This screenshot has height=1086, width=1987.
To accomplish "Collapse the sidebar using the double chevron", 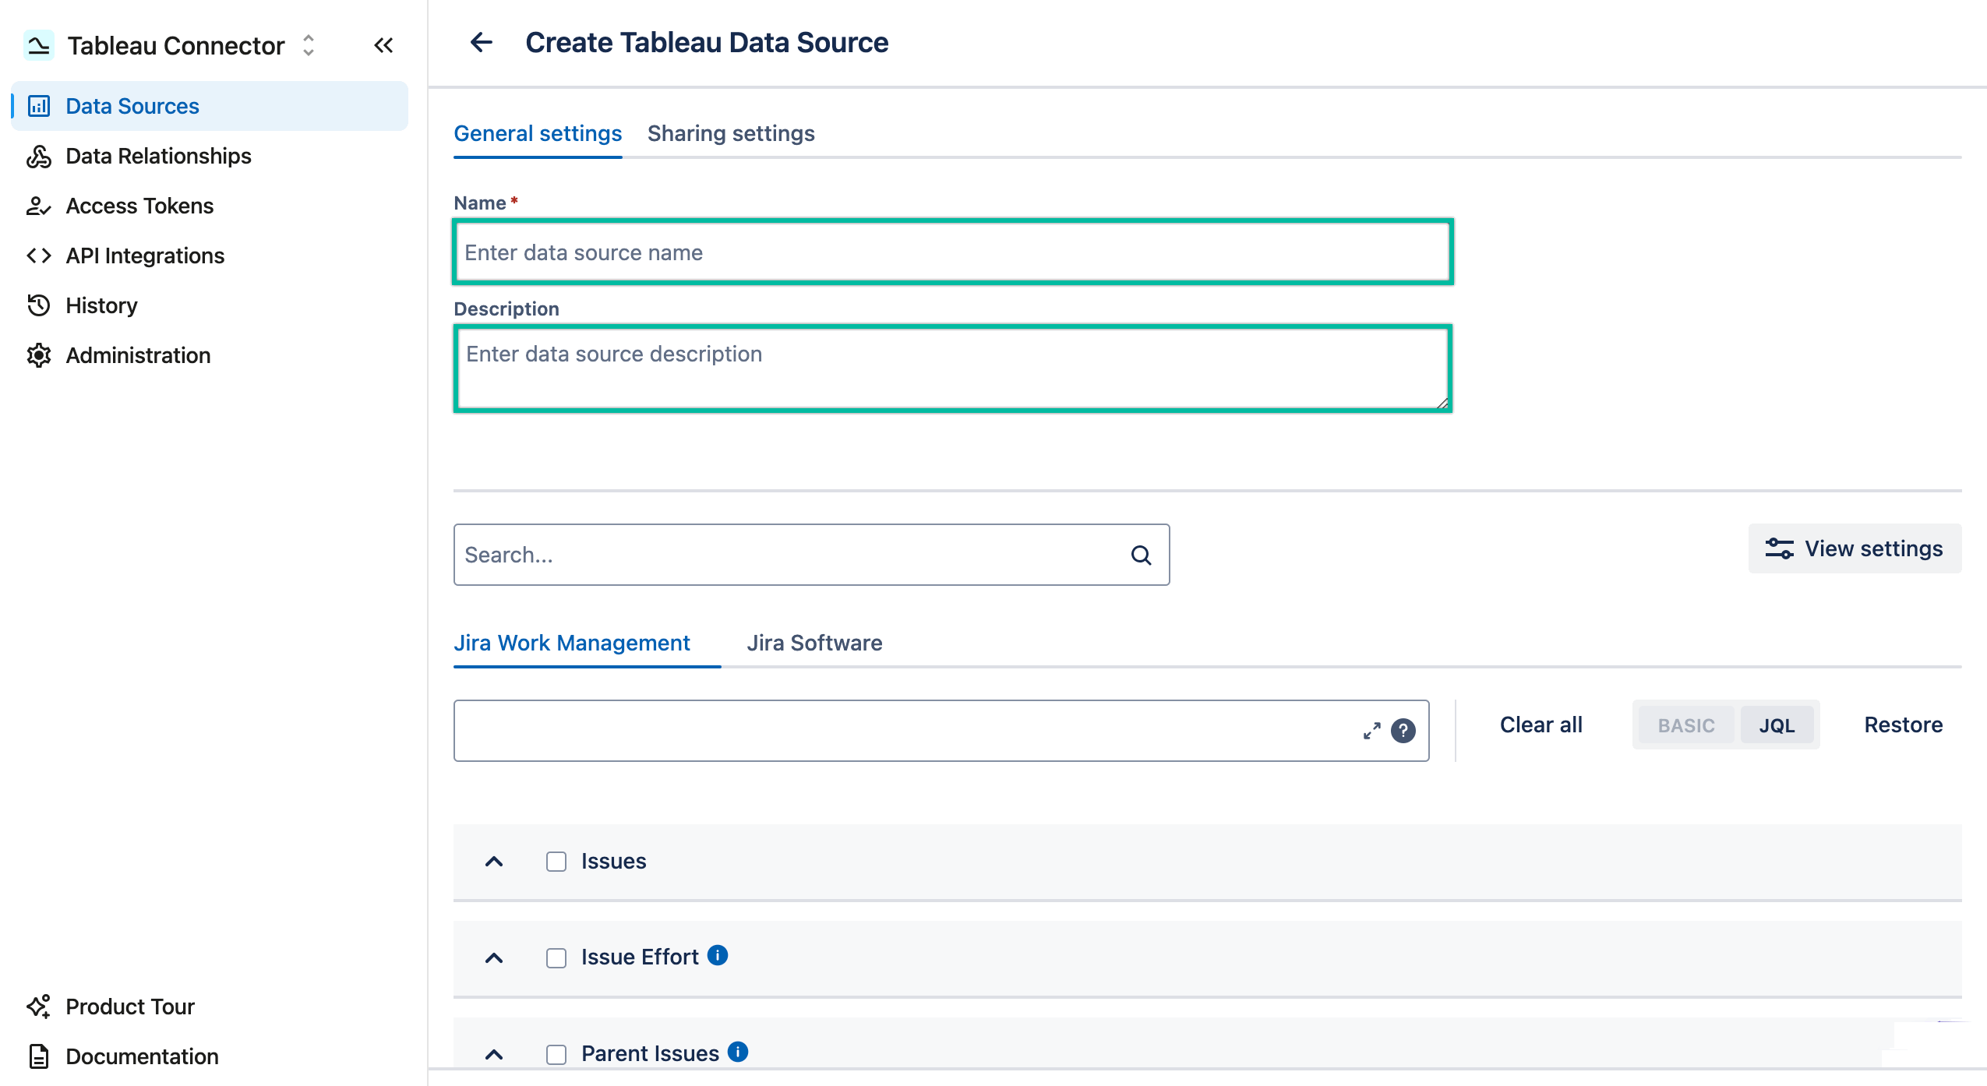I will pos(383,45).
